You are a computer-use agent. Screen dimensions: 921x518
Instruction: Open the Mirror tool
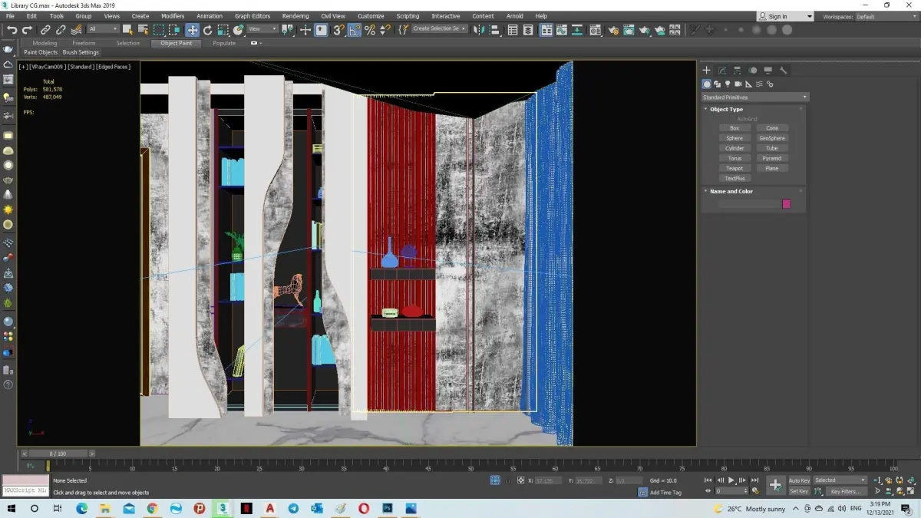pyautogui.click(x=479, y=30)
